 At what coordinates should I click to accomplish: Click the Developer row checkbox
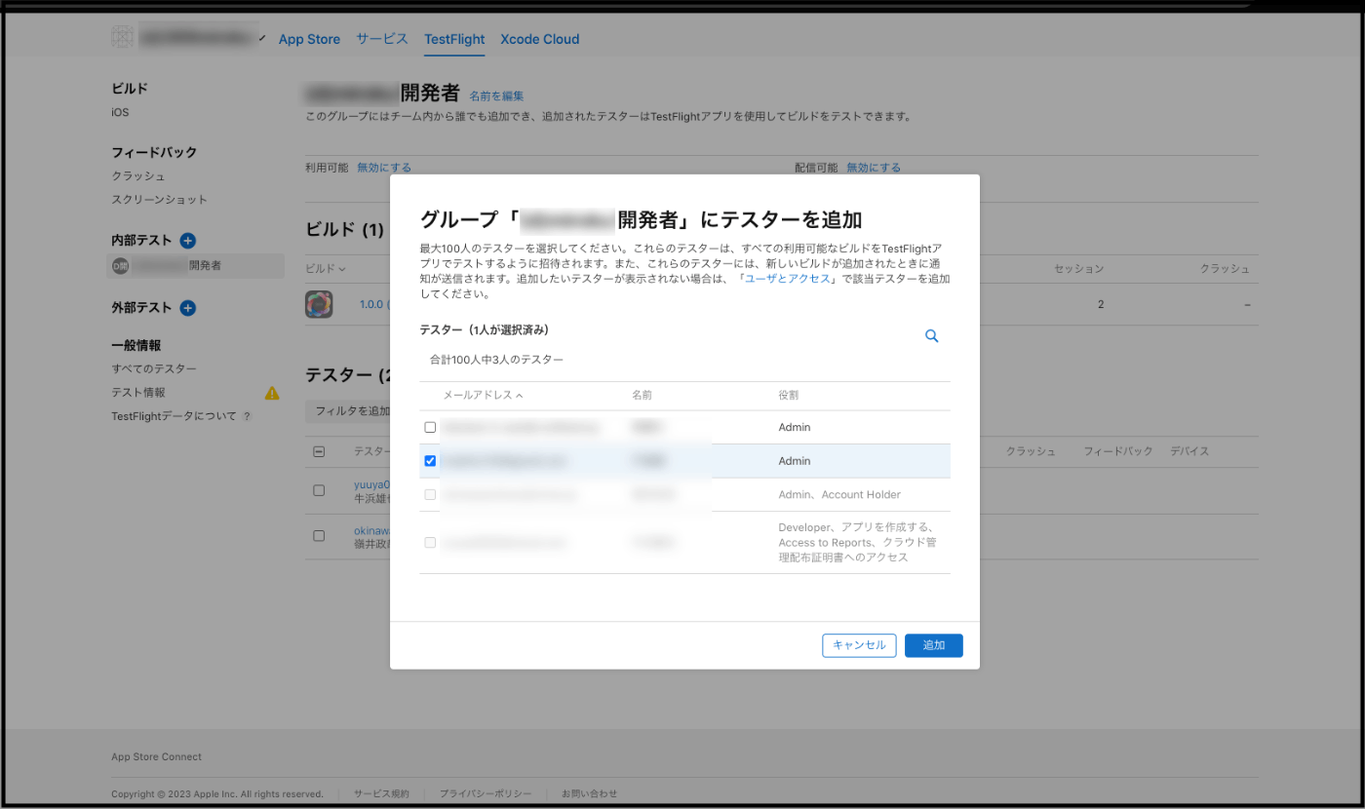tap(430, 542)
